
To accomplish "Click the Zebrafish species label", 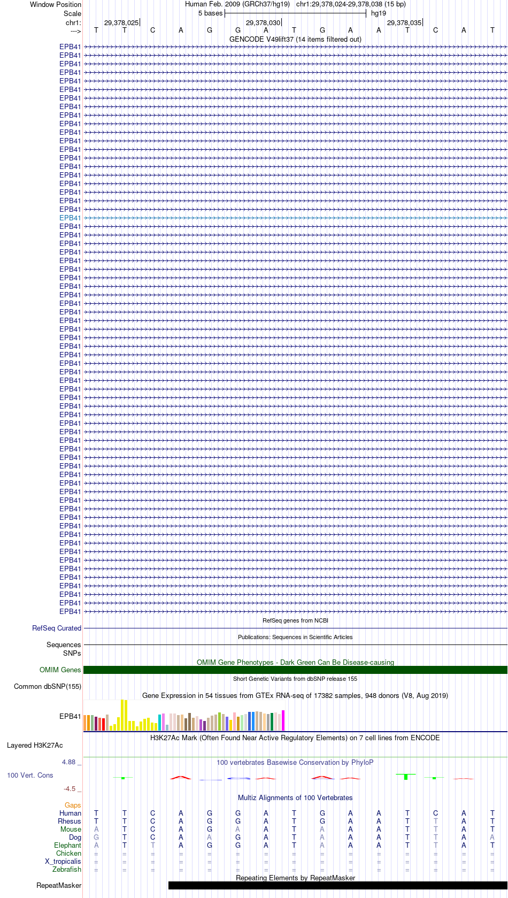I will coord(67,869).
